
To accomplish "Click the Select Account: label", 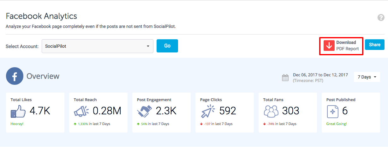I will coord(22,46).
